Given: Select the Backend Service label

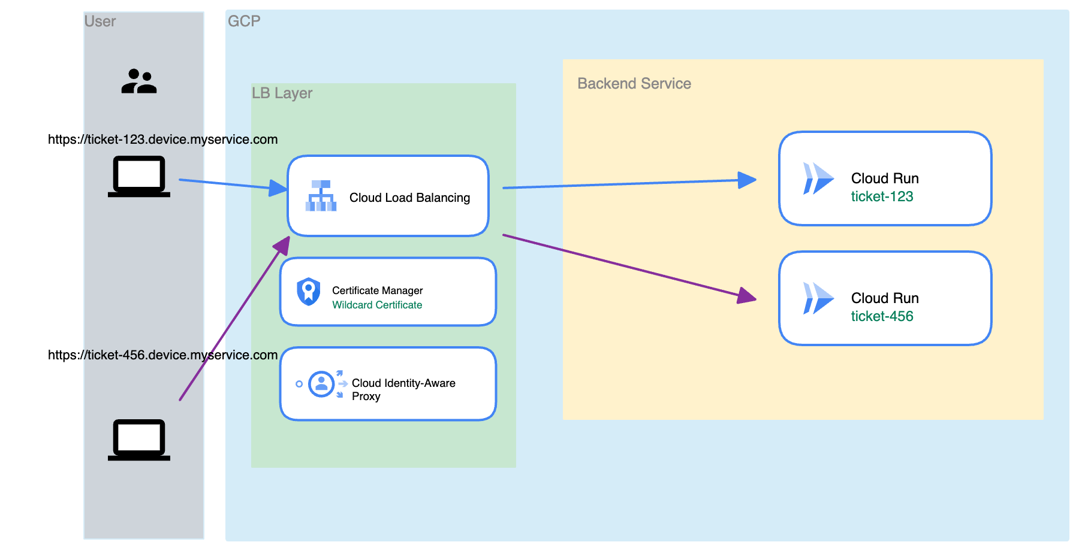Looking at the screenshot, I should click(x=634, y=84).
